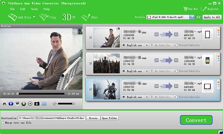
Task: Check Merge into one file
Action: point(3,122)
